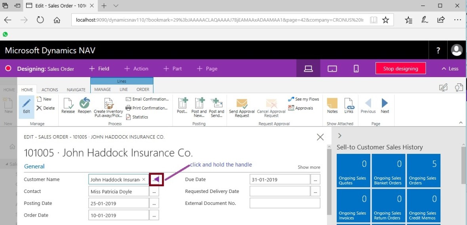The image size is (467, 225).
Task: Click the Post and New icon
Action: tap(199, 104)
